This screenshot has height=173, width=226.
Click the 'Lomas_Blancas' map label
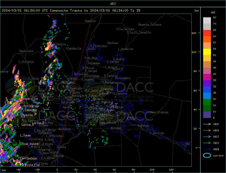[158, 112]
